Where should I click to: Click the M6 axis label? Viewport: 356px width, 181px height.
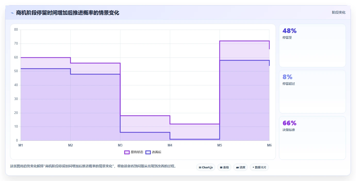269,145
